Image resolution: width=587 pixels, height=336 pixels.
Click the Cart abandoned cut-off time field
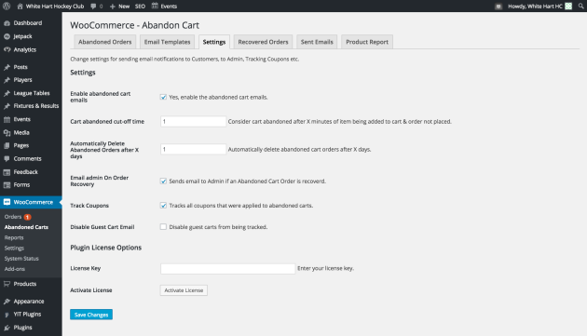[x=193, y=122]
